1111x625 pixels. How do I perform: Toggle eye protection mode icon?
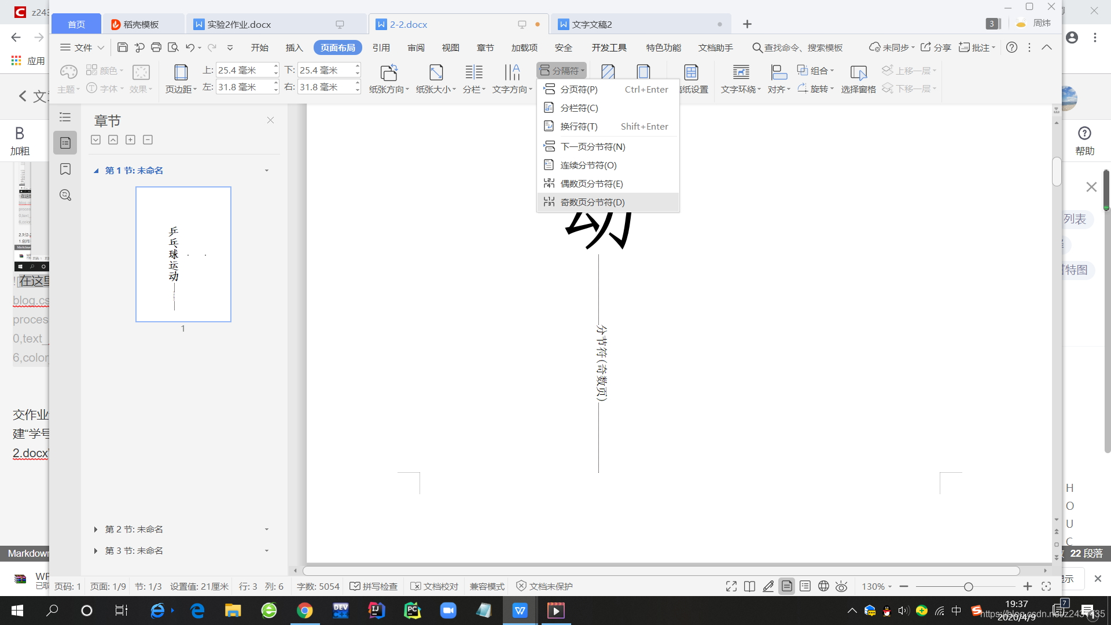841,586
